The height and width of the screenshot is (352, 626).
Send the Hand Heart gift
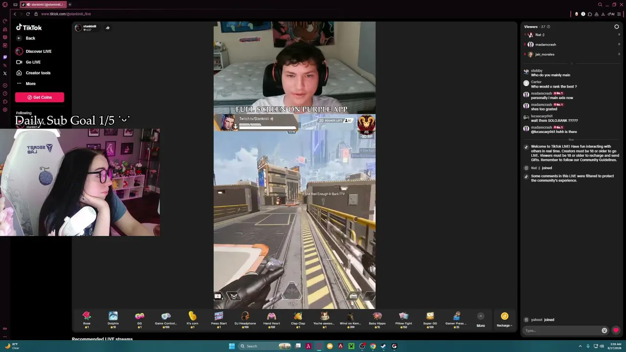point(271,319)
